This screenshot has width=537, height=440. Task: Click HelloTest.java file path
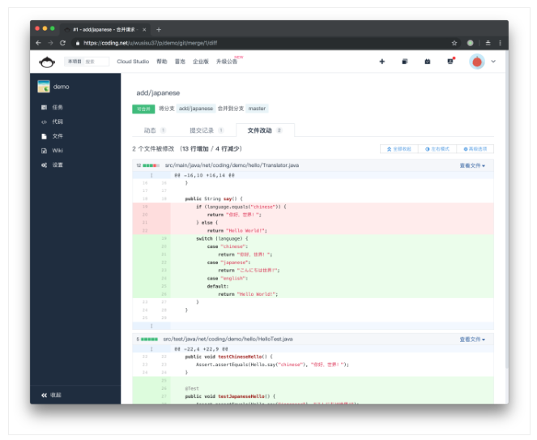pos(228,339)
